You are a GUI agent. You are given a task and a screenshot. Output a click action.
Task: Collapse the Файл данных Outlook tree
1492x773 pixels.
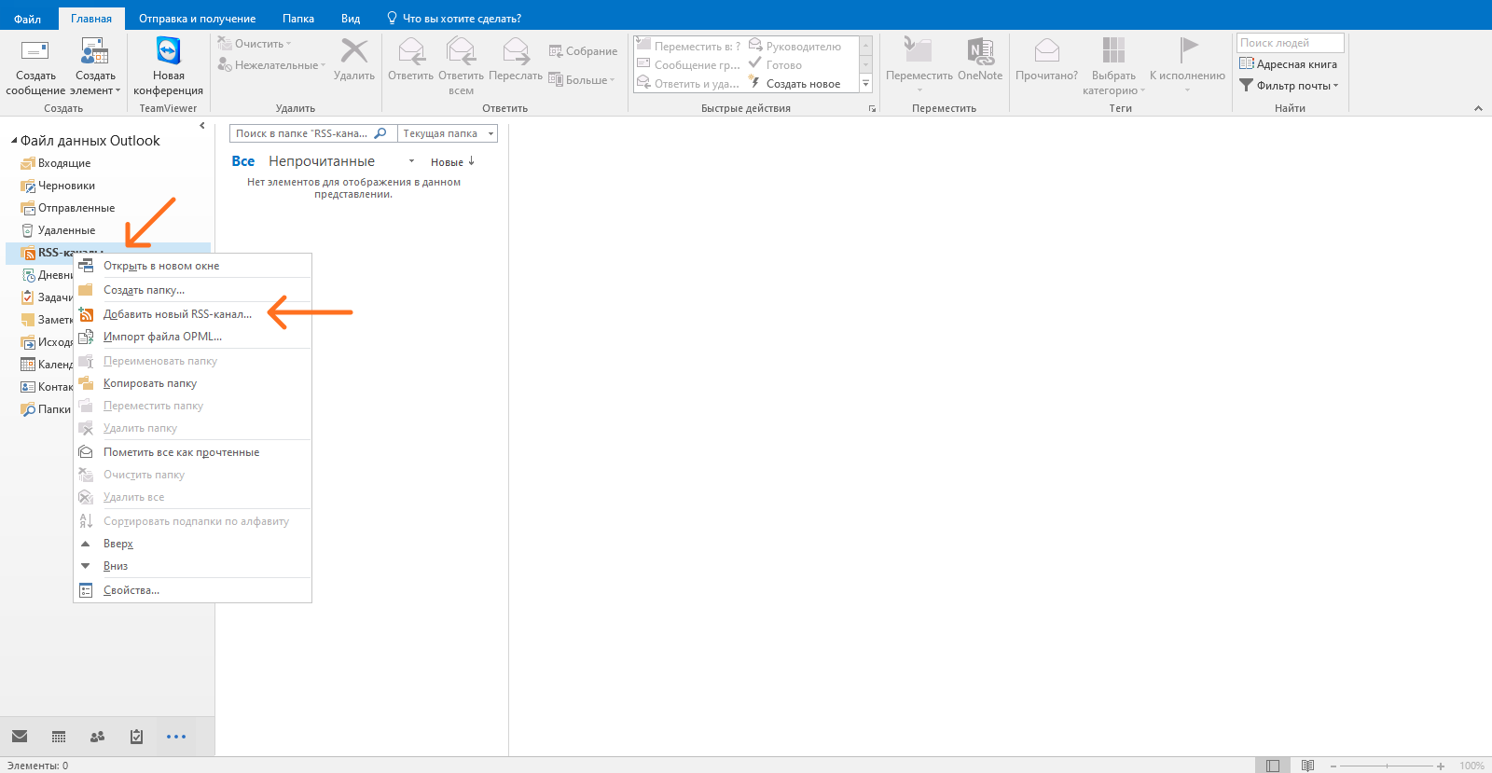[14, 142]
